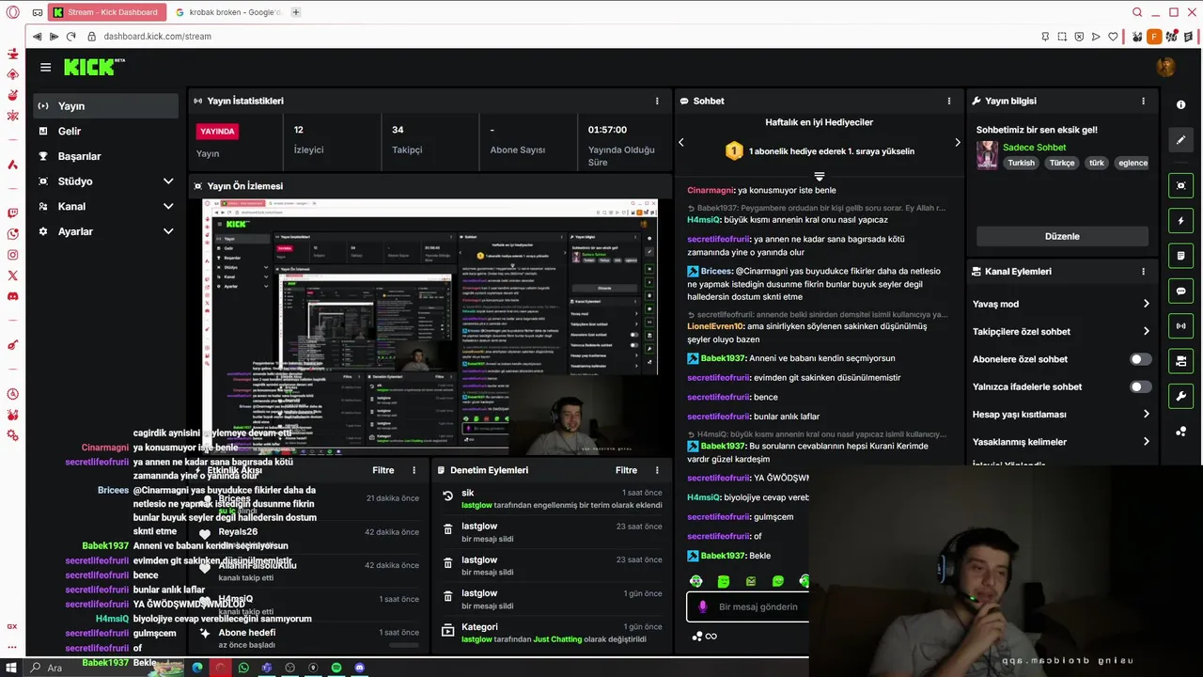The width and height of the screenshot is (1203, 677).
Task: Select the Stream - Kick Dashboard tab
Action: click(x=108, y=12)
